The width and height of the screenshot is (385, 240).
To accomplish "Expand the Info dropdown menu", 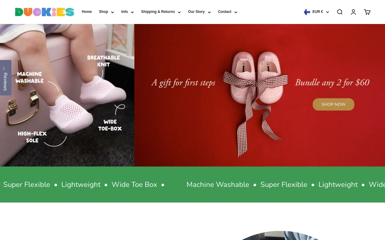I will [x=127, y=12].
